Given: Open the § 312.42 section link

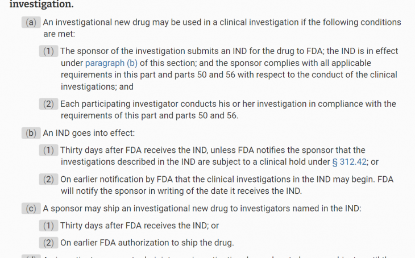Looking at the screenshot, I should click(350, 162).
